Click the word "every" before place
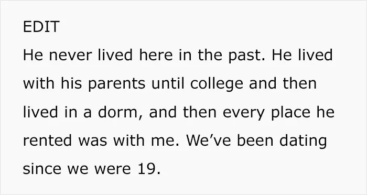Viewport: 367px width, 195px height. (244, 113)
